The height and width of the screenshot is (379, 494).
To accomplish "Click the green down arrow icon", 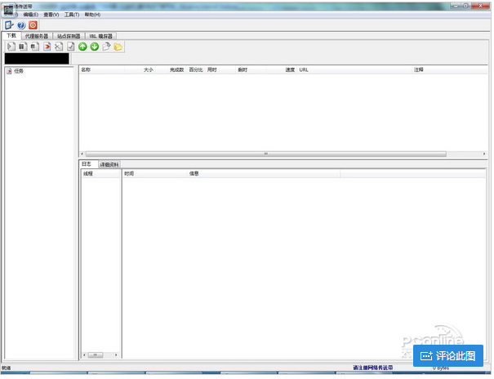I will [95, 47].
